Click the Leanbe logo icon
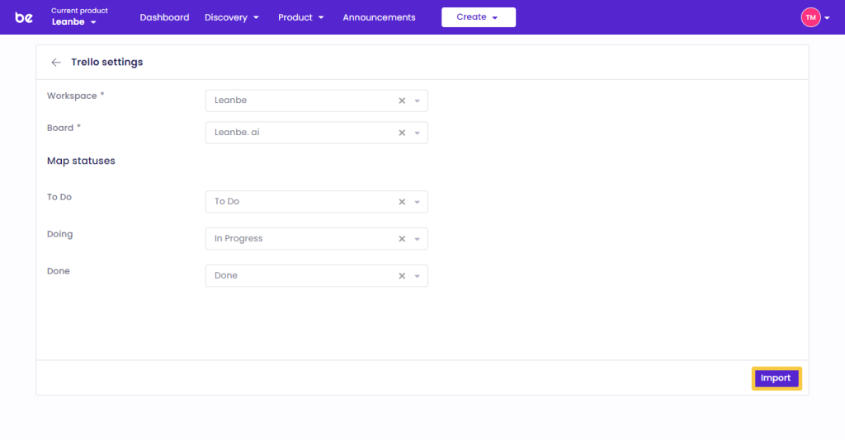845x440 pixels. click(x=24, y=17)
